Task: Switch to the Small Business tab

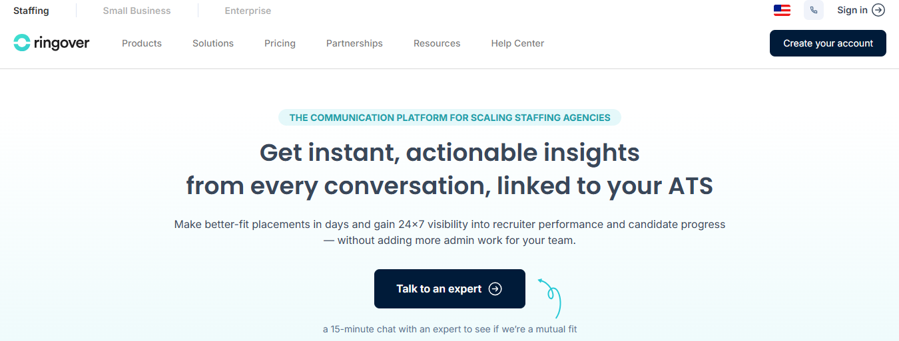Action: (x=137, y=11)
